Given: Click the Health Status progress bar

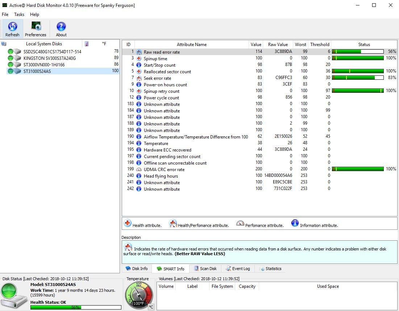Looking at the screenshot, I should point(76,307).
